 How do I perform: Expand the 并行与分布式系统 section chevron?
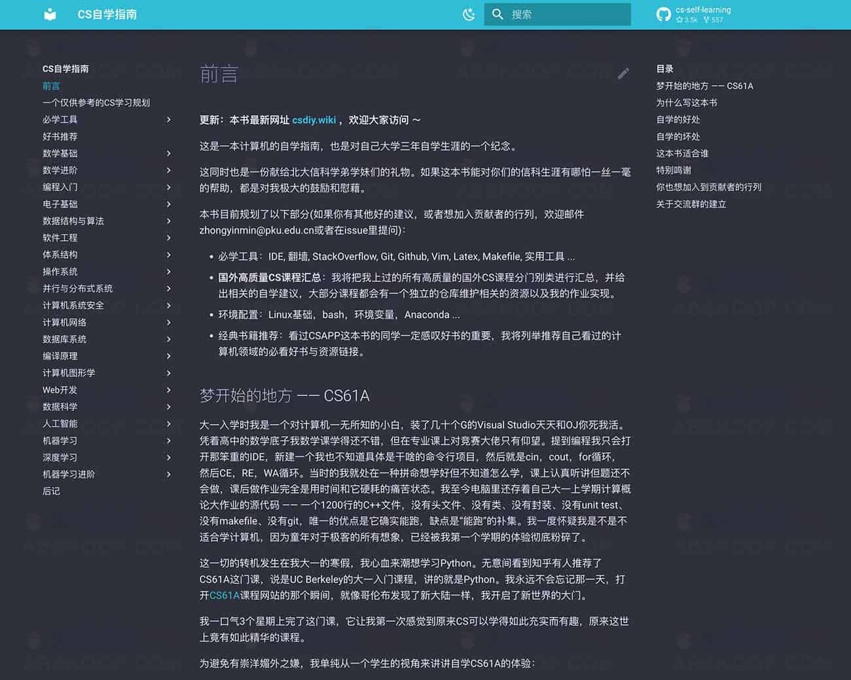[x=169, y=289]
